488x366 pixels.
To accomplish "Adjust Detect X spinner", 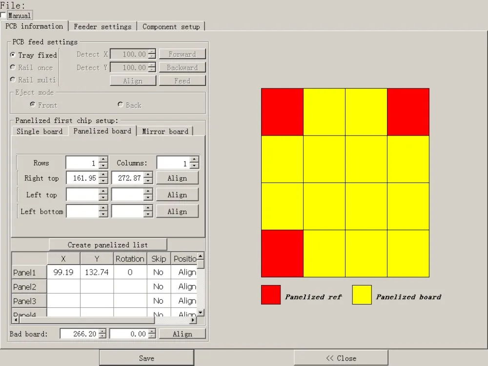I will click(x=152, y=54).
